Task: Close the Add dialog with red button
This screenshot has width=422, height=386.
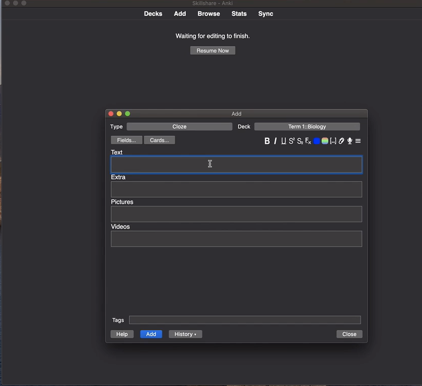Action: 111,114
